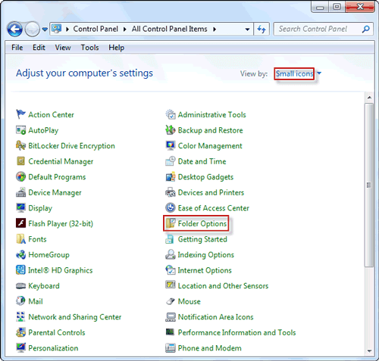Viewport: 379px width, 361px height.
Task: Click the Indexing Options icon
Action: pyautogui.click(x=171, y=255)
